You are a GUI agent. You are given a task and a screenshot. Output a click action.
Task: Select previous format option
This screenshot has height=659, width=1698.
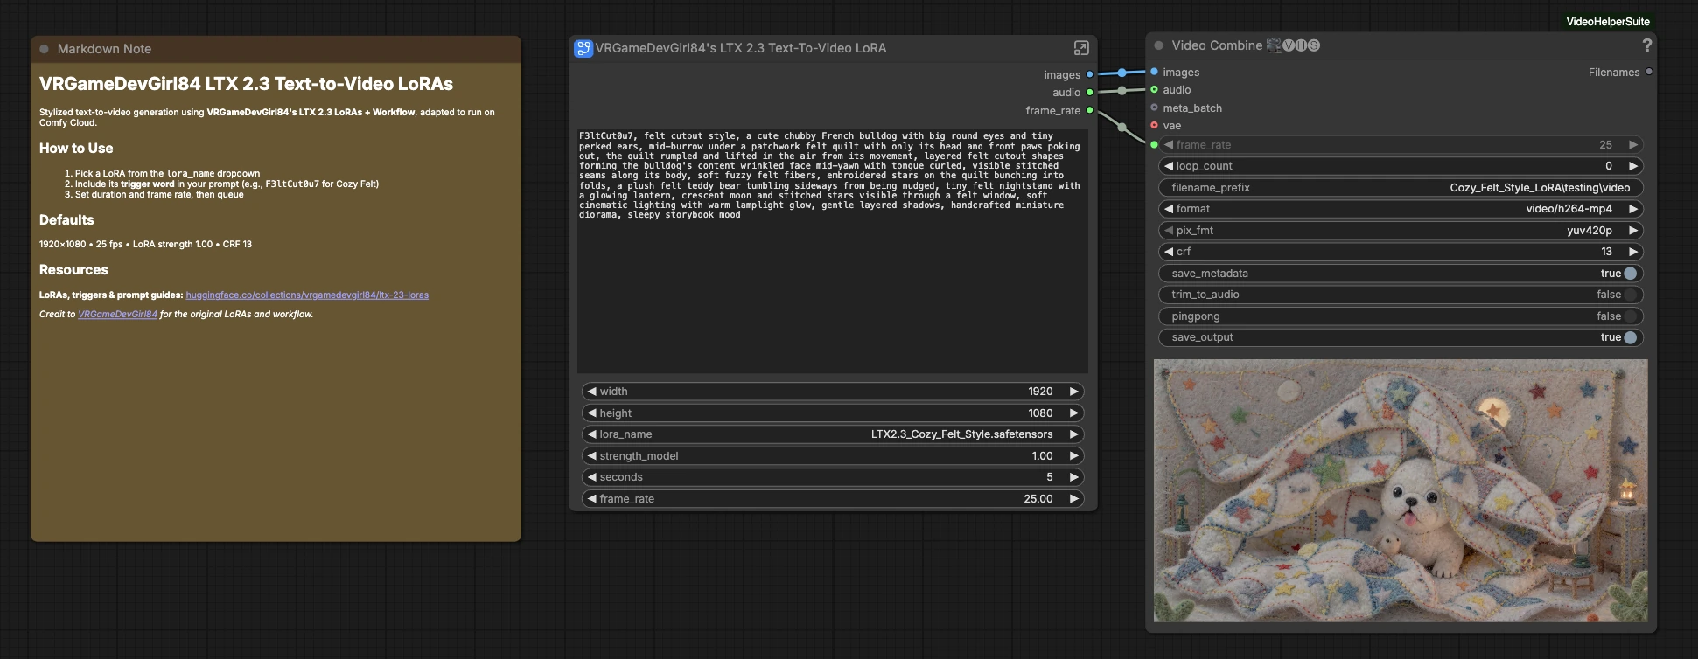[1169, 209]
